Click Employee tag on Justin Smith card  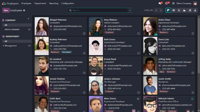point(164,91)
